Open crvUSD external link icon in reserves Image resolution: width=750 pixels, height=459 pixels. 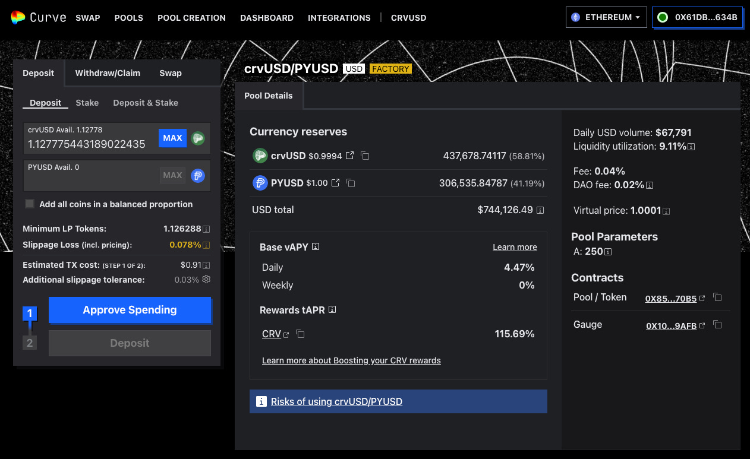[350, 156]
